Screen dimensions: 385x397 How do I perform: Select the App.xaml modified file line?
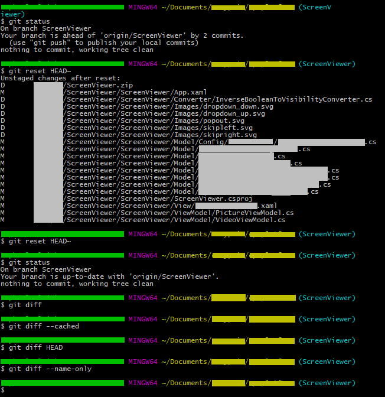[x=103, y=92]
